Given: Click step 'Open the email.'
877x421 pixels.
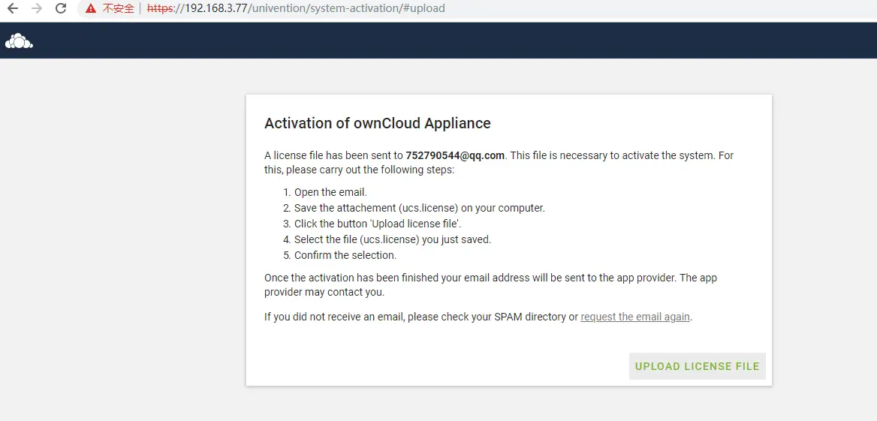Looking at the screenshot, I should coord(330,192).
